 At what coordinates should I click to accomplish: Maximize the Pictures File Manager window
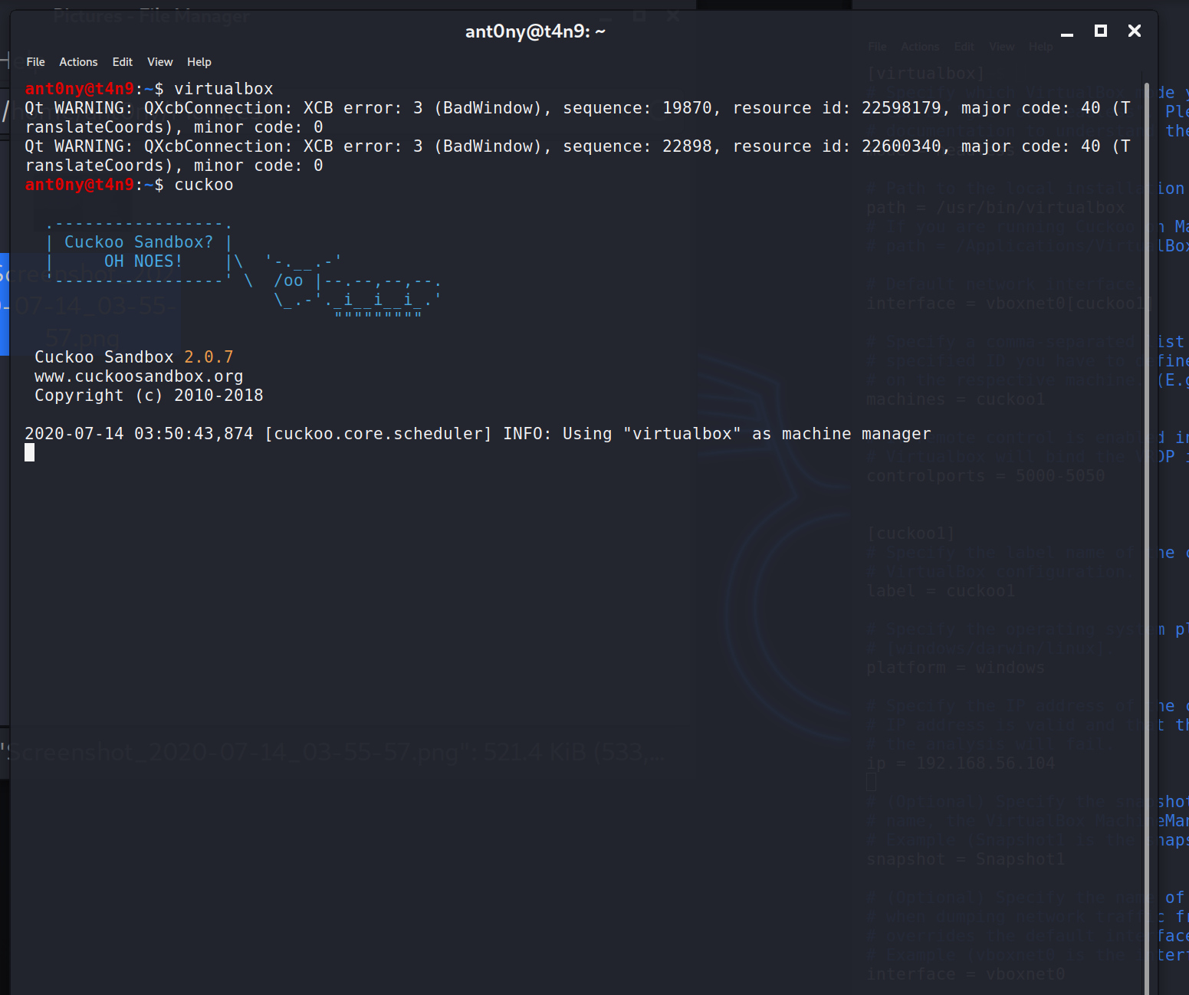click(639, 15)
